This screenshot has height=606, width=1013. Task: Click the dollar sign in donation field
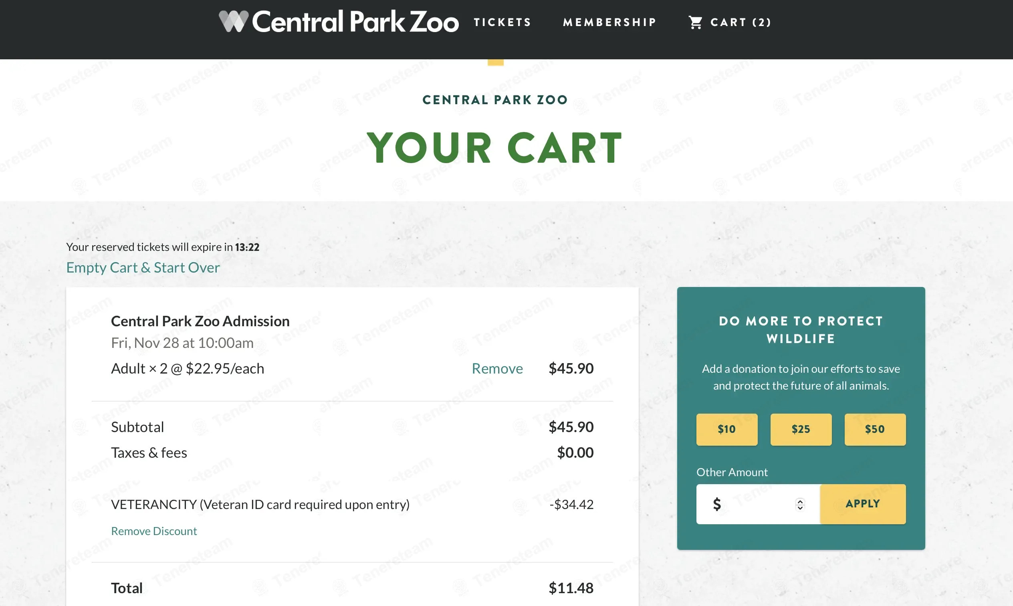(x=717, y=504)
